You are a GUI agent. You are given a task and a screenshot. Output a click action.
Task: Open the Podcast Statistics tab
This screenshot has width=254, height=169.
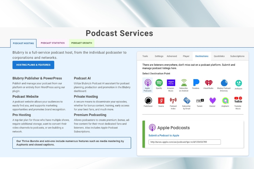click(53, 43)
